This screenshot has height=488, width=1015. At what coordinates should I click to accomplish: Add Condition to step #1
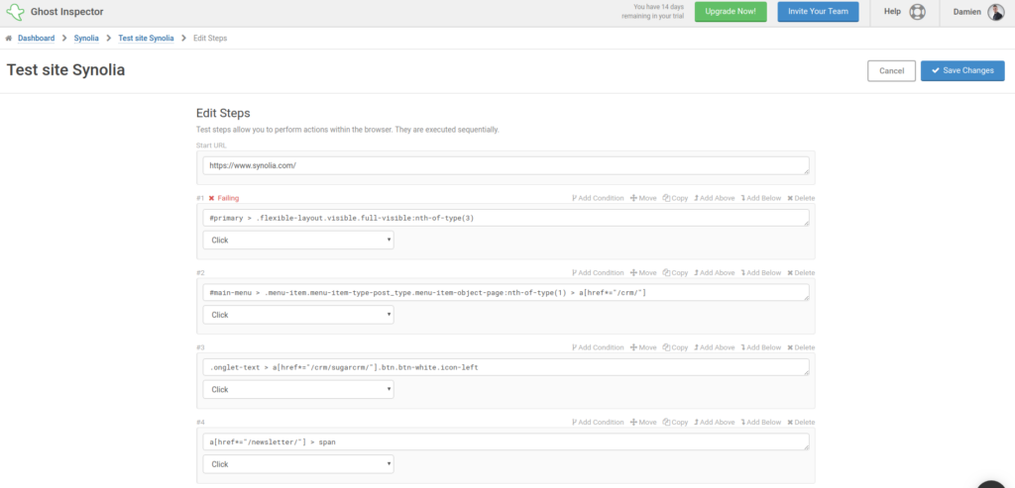click(598, 198)
